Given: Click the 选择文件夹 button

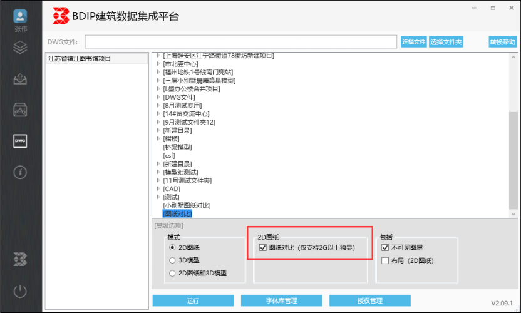Looking at the screenshot, I should (x=446, y=42).
